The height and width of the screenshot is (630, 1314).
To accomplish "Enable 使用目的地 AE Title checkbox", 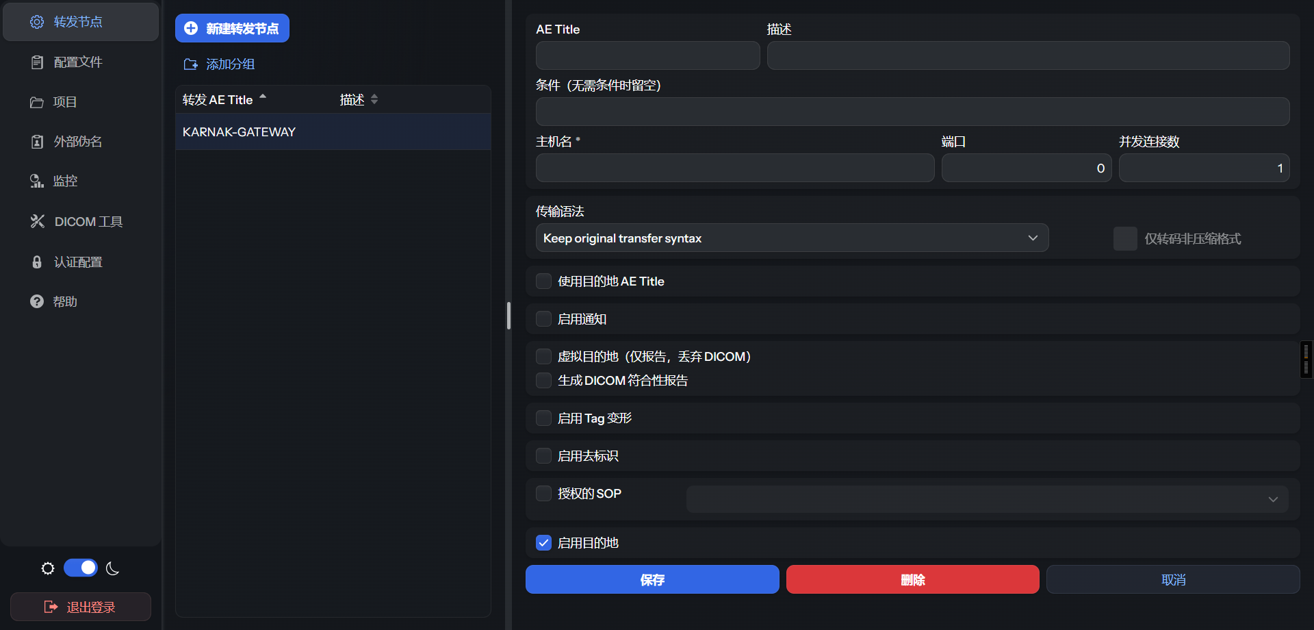I will click(543, 281).
